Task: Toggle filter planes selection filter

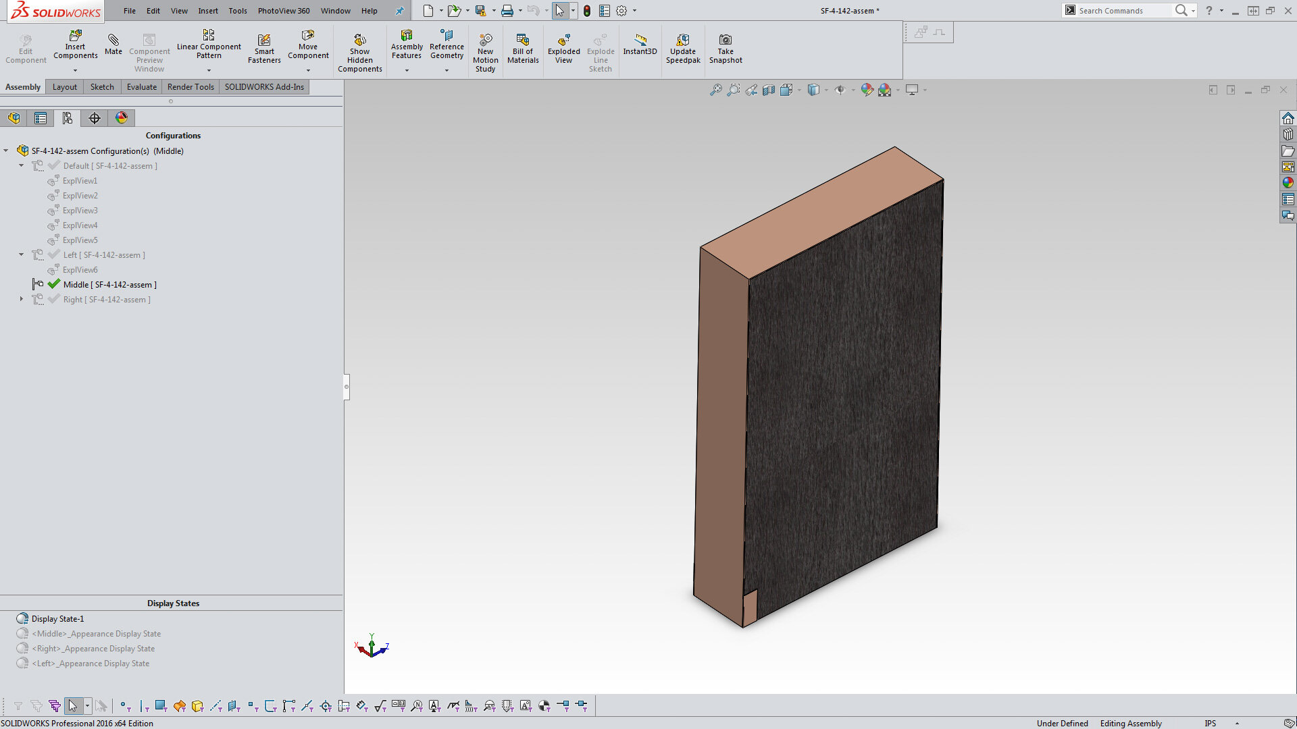Action: click(x=234, y=706)
